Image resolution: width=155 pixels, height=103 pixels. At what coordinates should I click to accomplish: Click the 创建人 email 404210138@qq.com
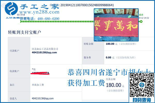[x=42, y=98]
